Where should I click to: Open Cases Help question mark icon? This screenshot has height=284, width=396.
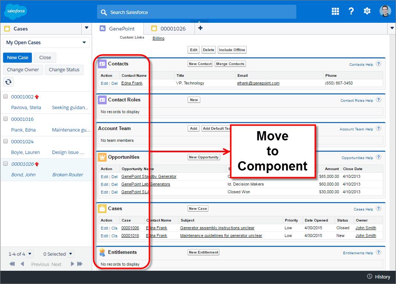click(x=378, y=209)
